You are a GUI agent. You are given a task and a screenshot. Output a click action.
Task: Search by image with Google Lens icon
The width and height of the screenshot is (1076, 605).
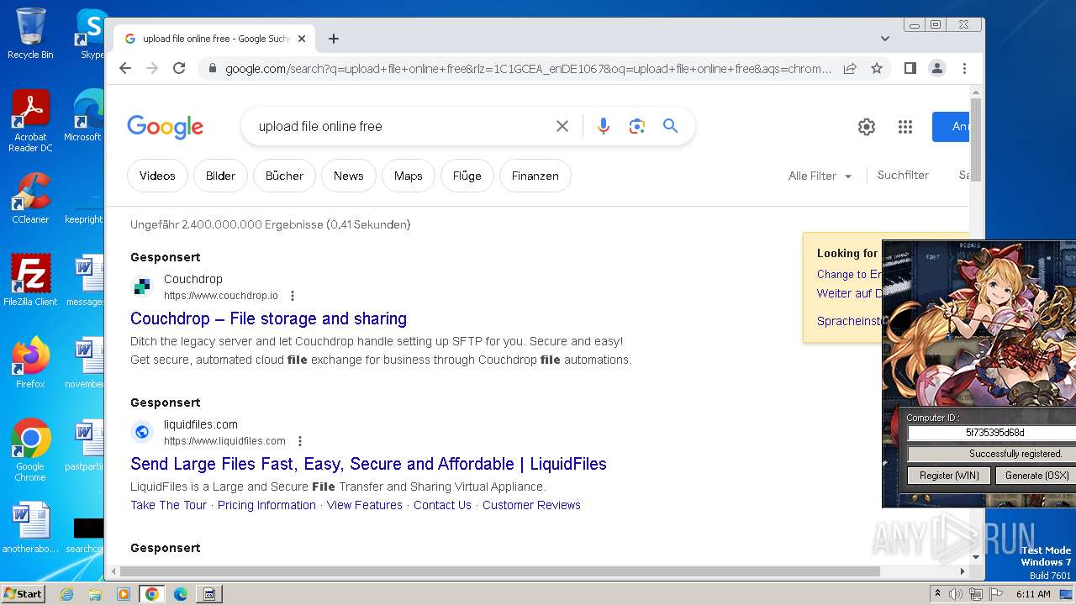pos(637,126)
